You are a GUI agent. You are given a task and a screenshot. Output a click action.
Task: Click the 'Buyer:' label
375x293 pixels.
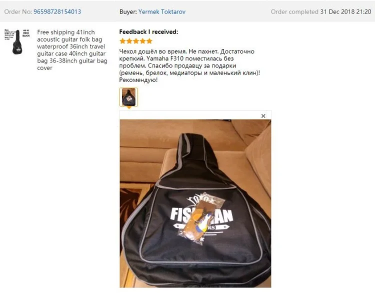click(x=128, y=11)
